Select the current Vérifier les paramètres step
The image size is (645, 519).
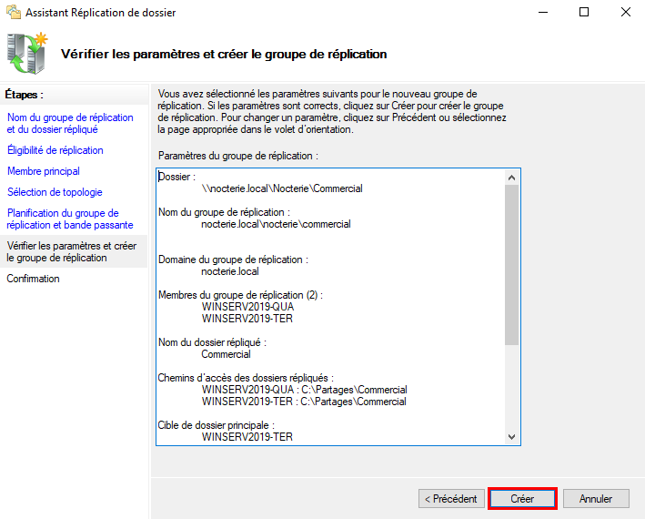[72, 251]
